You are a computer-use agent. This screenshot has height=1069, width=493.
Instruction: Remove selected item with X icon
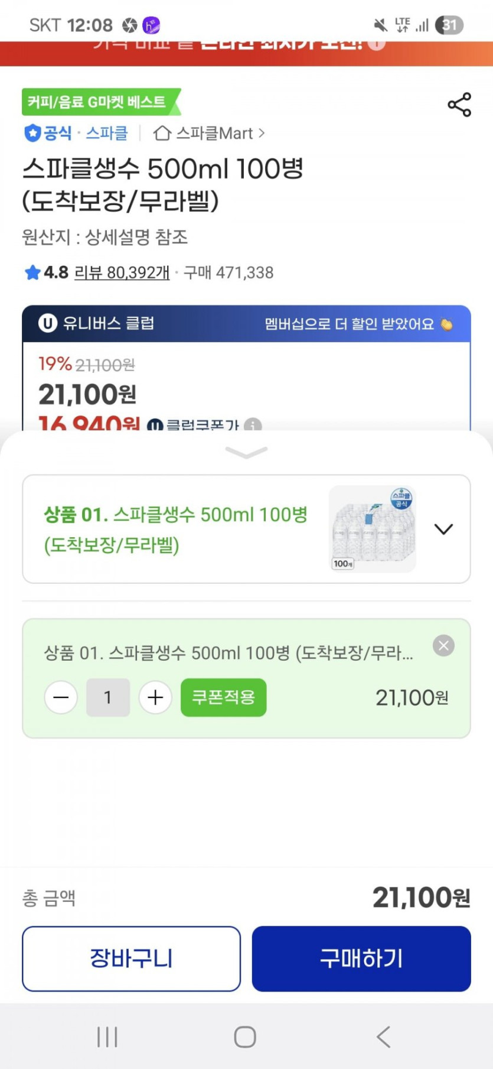[443, 645]
